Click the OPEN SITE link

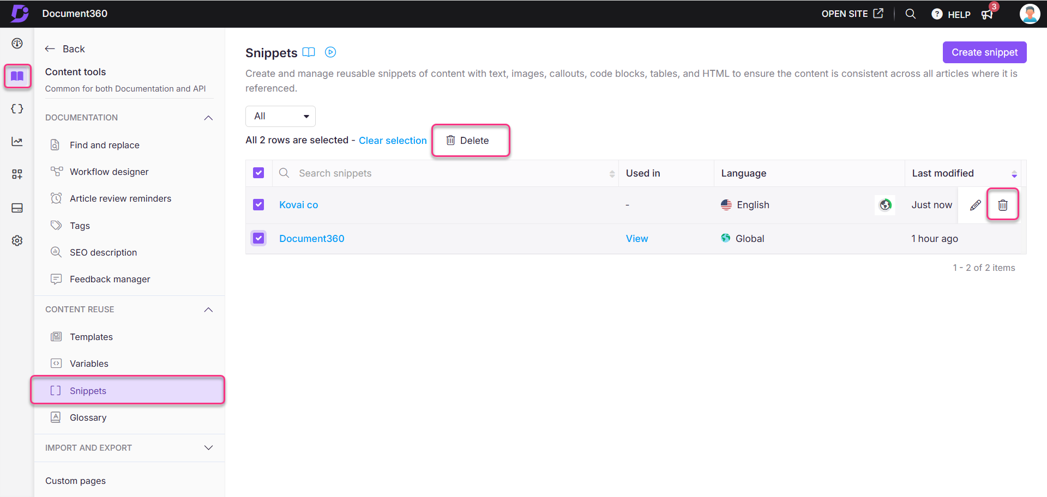845,14
